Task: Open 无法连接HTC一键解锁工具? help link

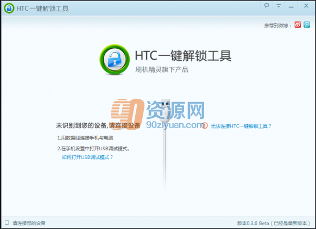Action: (241, 126)
